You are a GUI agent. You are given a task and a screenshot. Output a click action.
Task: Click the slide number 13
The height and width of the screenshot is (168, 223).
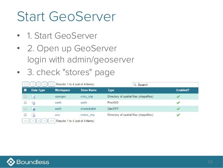(x=210, y=162)
